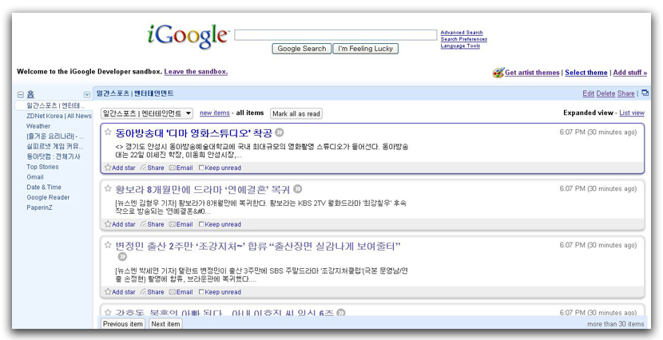This screenshot has width=663, height=340.
Task: Select Top Stories in the sidebar
Action: [42, 167]
